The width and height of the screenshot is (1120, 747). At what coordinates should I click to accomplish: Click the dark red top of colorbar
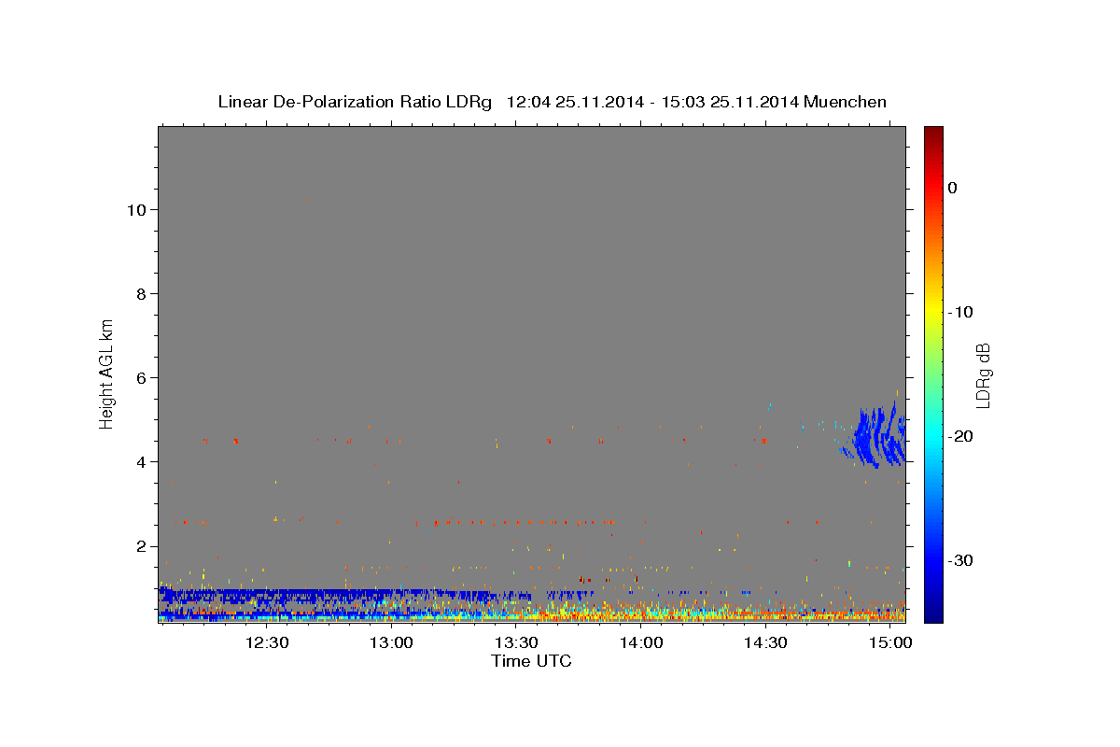(x=933, y=135)
